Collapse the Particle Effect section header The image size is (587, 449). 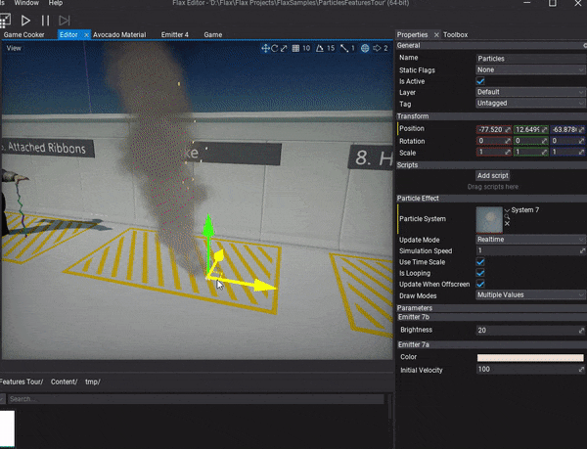coord(491,199)
